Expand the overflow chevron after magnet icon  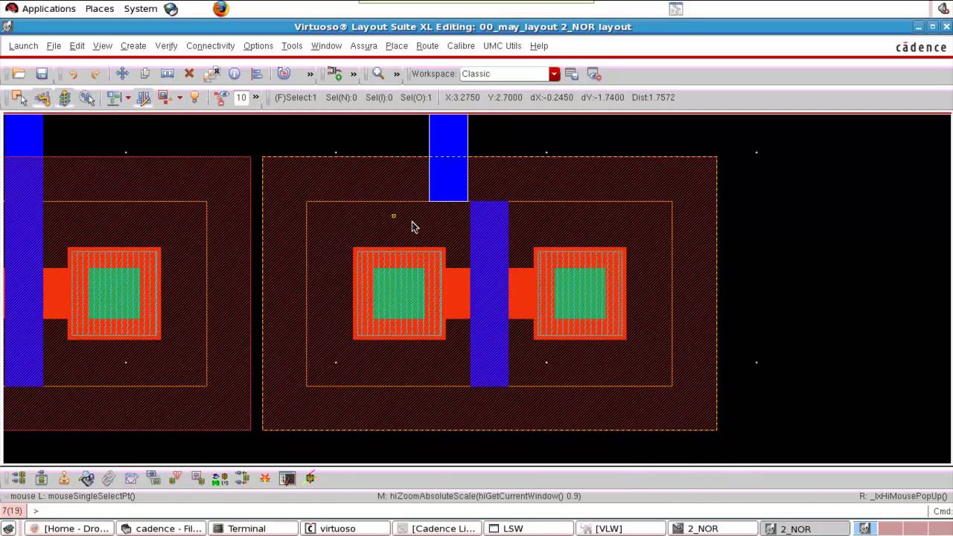pyautogui.click(x=310, y=74)
